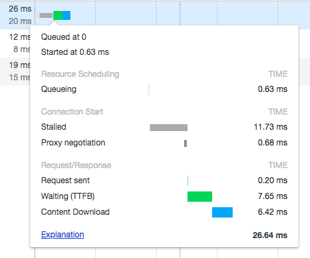Image resolution: width=310 pixels, height=258 pixels.
Task: Select the 26 ms request row
Action: (155, 15)
